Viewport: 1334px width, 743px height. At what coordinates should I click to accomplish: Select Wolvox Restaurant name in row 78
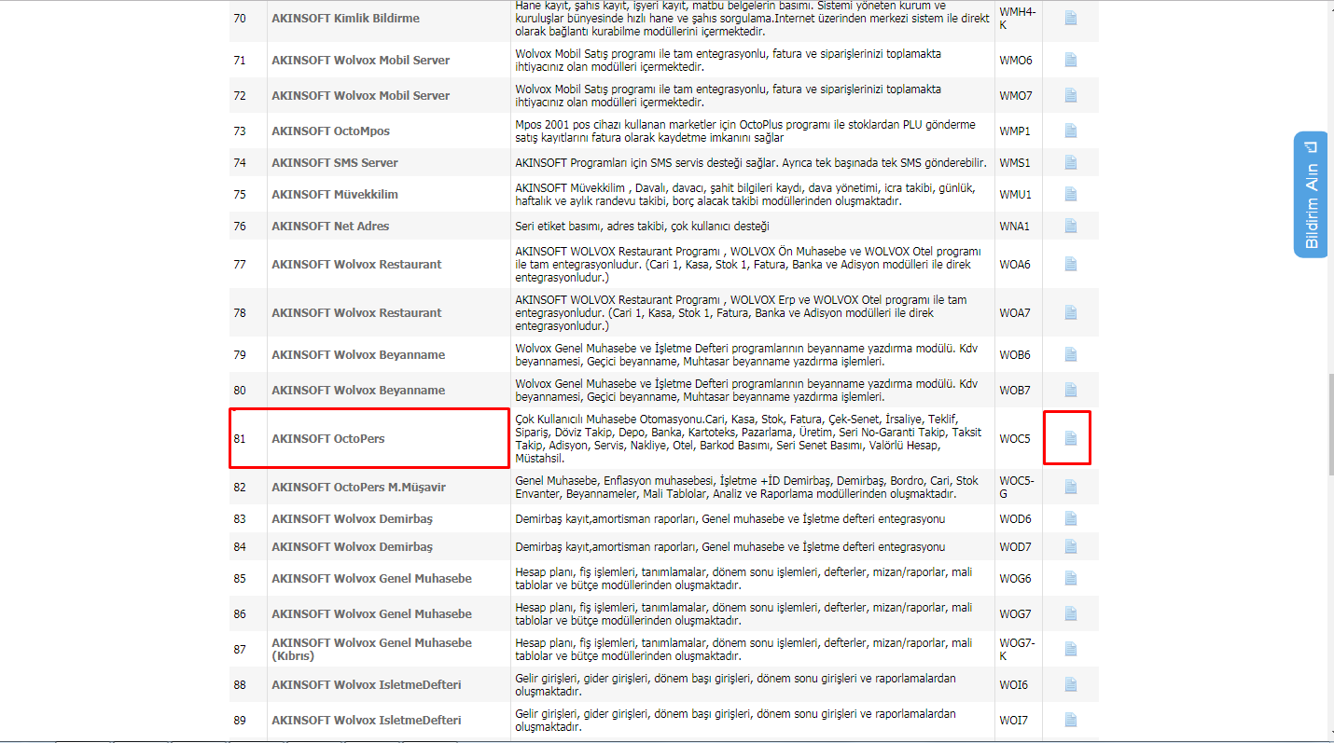[356, 312]
